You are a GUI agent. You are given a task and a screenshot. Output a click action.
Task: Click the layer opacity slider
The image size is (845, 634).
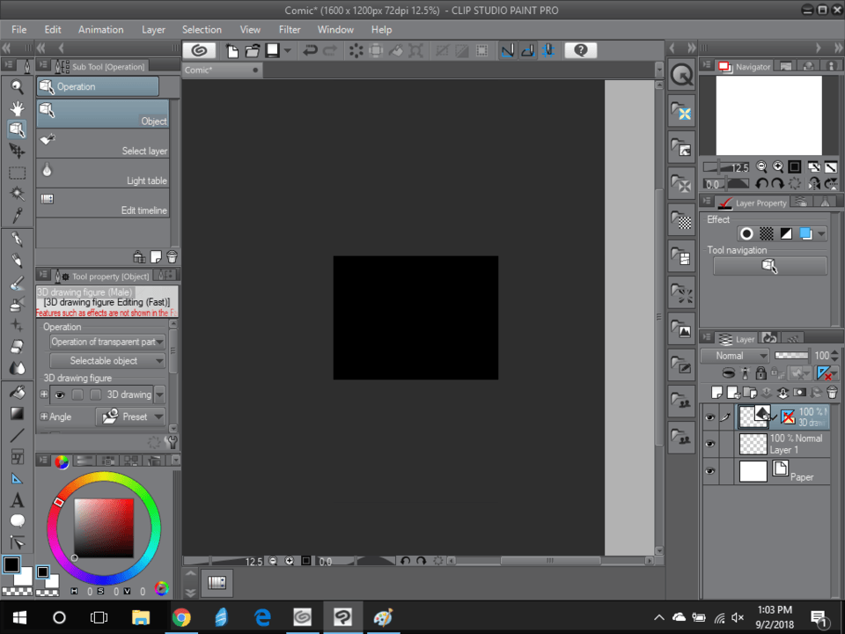tap(791, 355)
